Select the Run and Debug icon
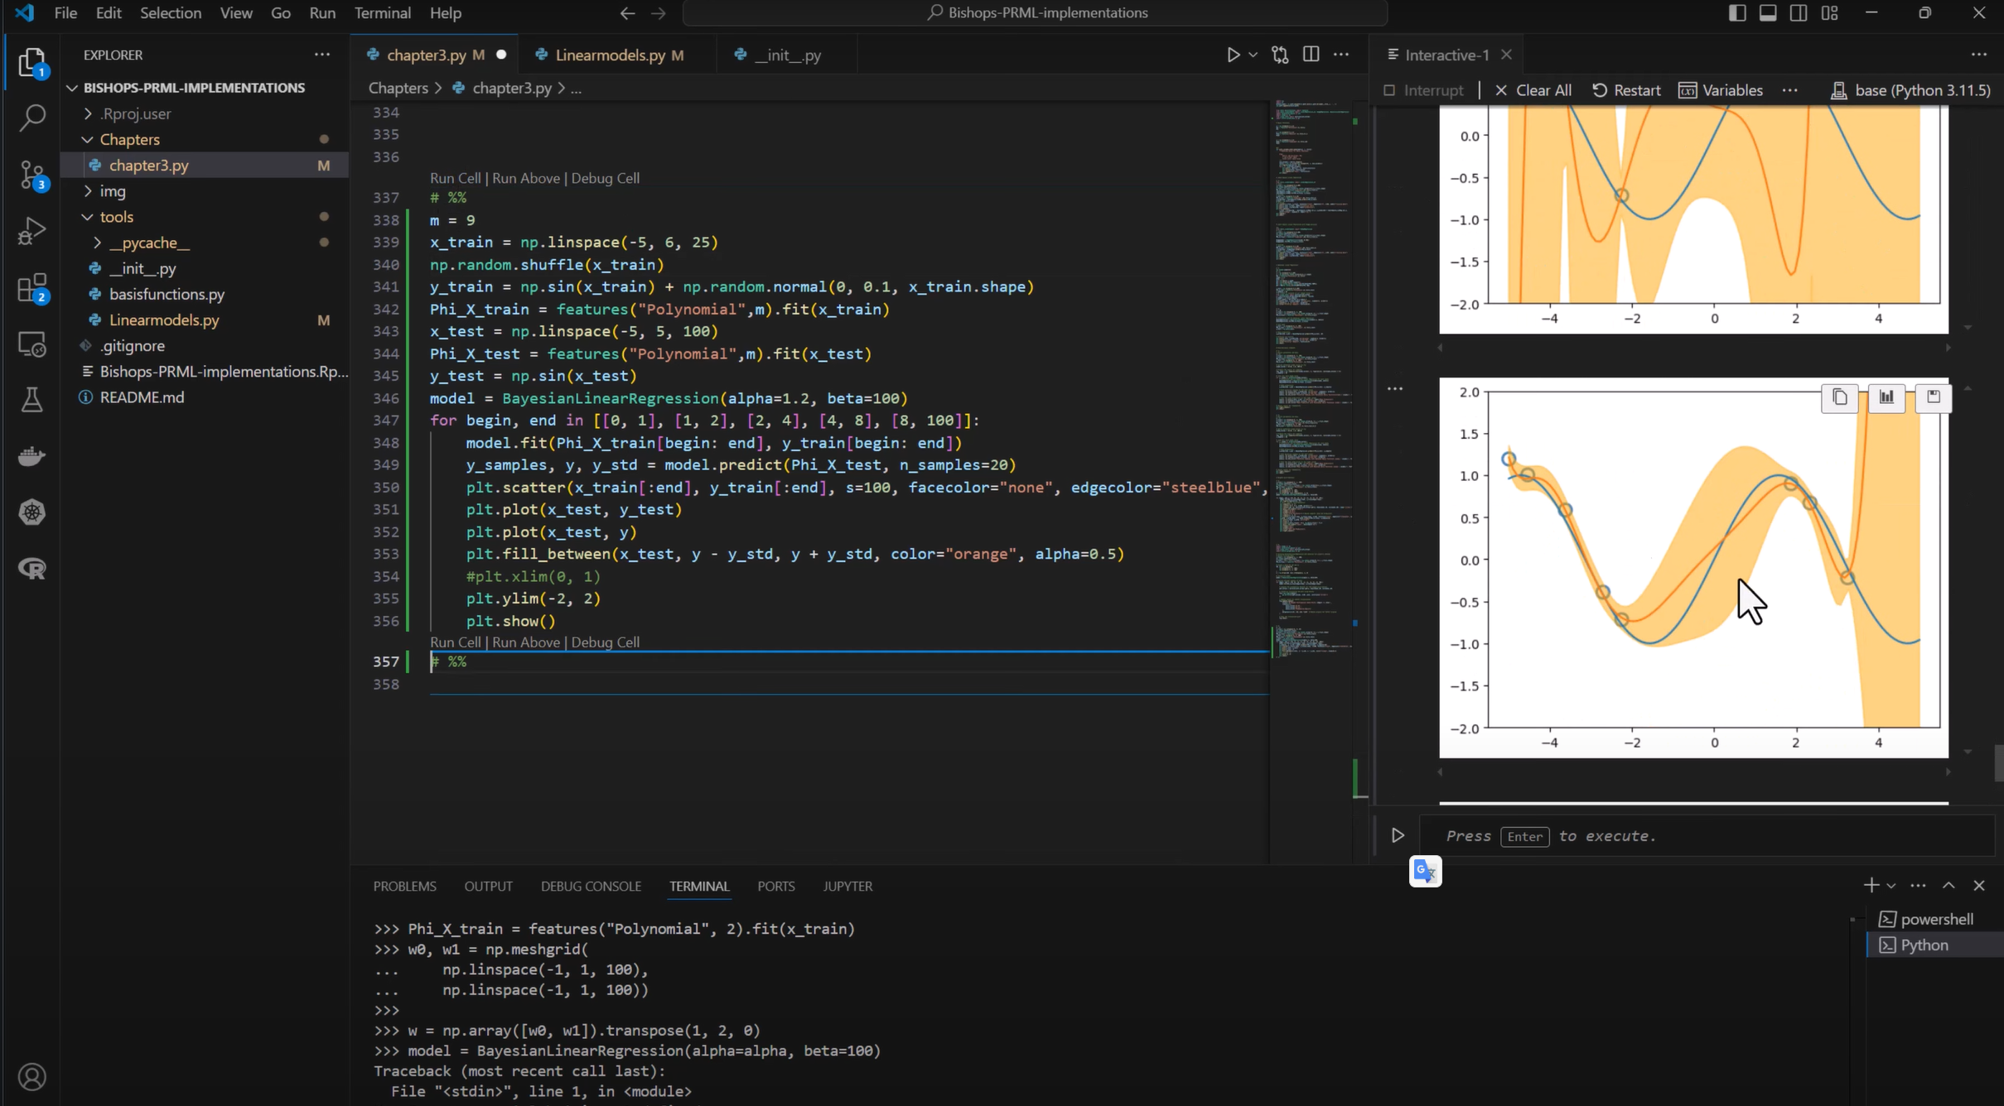 (31, 230)
